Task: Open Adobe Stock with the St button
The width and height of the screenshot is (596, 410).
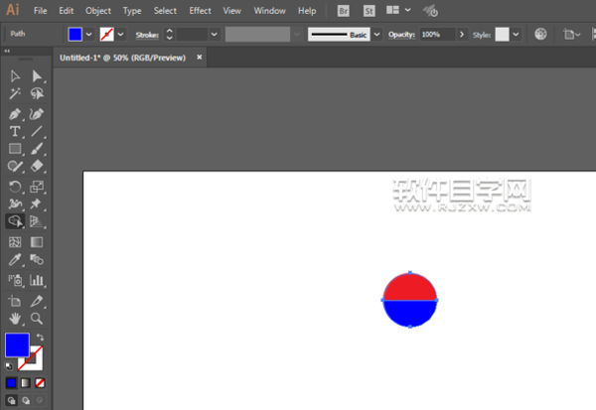Action: point(370,10)
